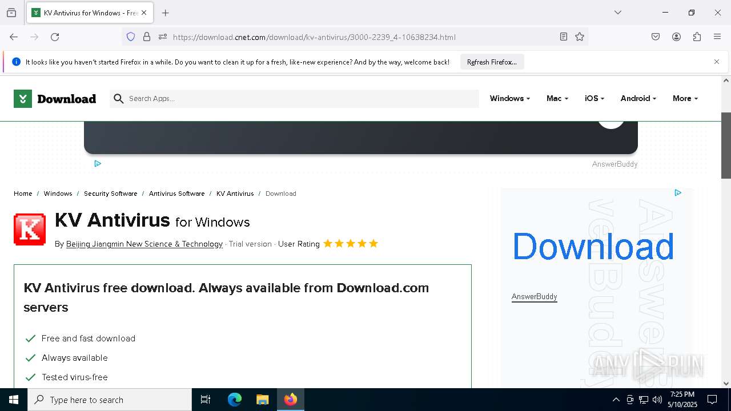Expand the Android menu

pyautogui.click(x=638, y=99)
